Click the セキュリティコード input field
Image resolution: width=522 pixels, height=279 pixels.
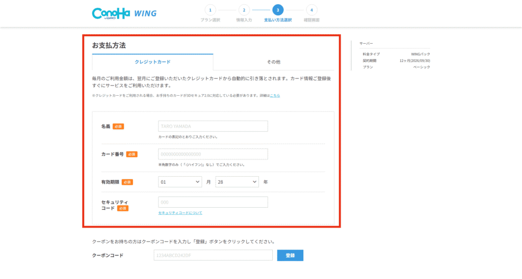click(213, 202)
